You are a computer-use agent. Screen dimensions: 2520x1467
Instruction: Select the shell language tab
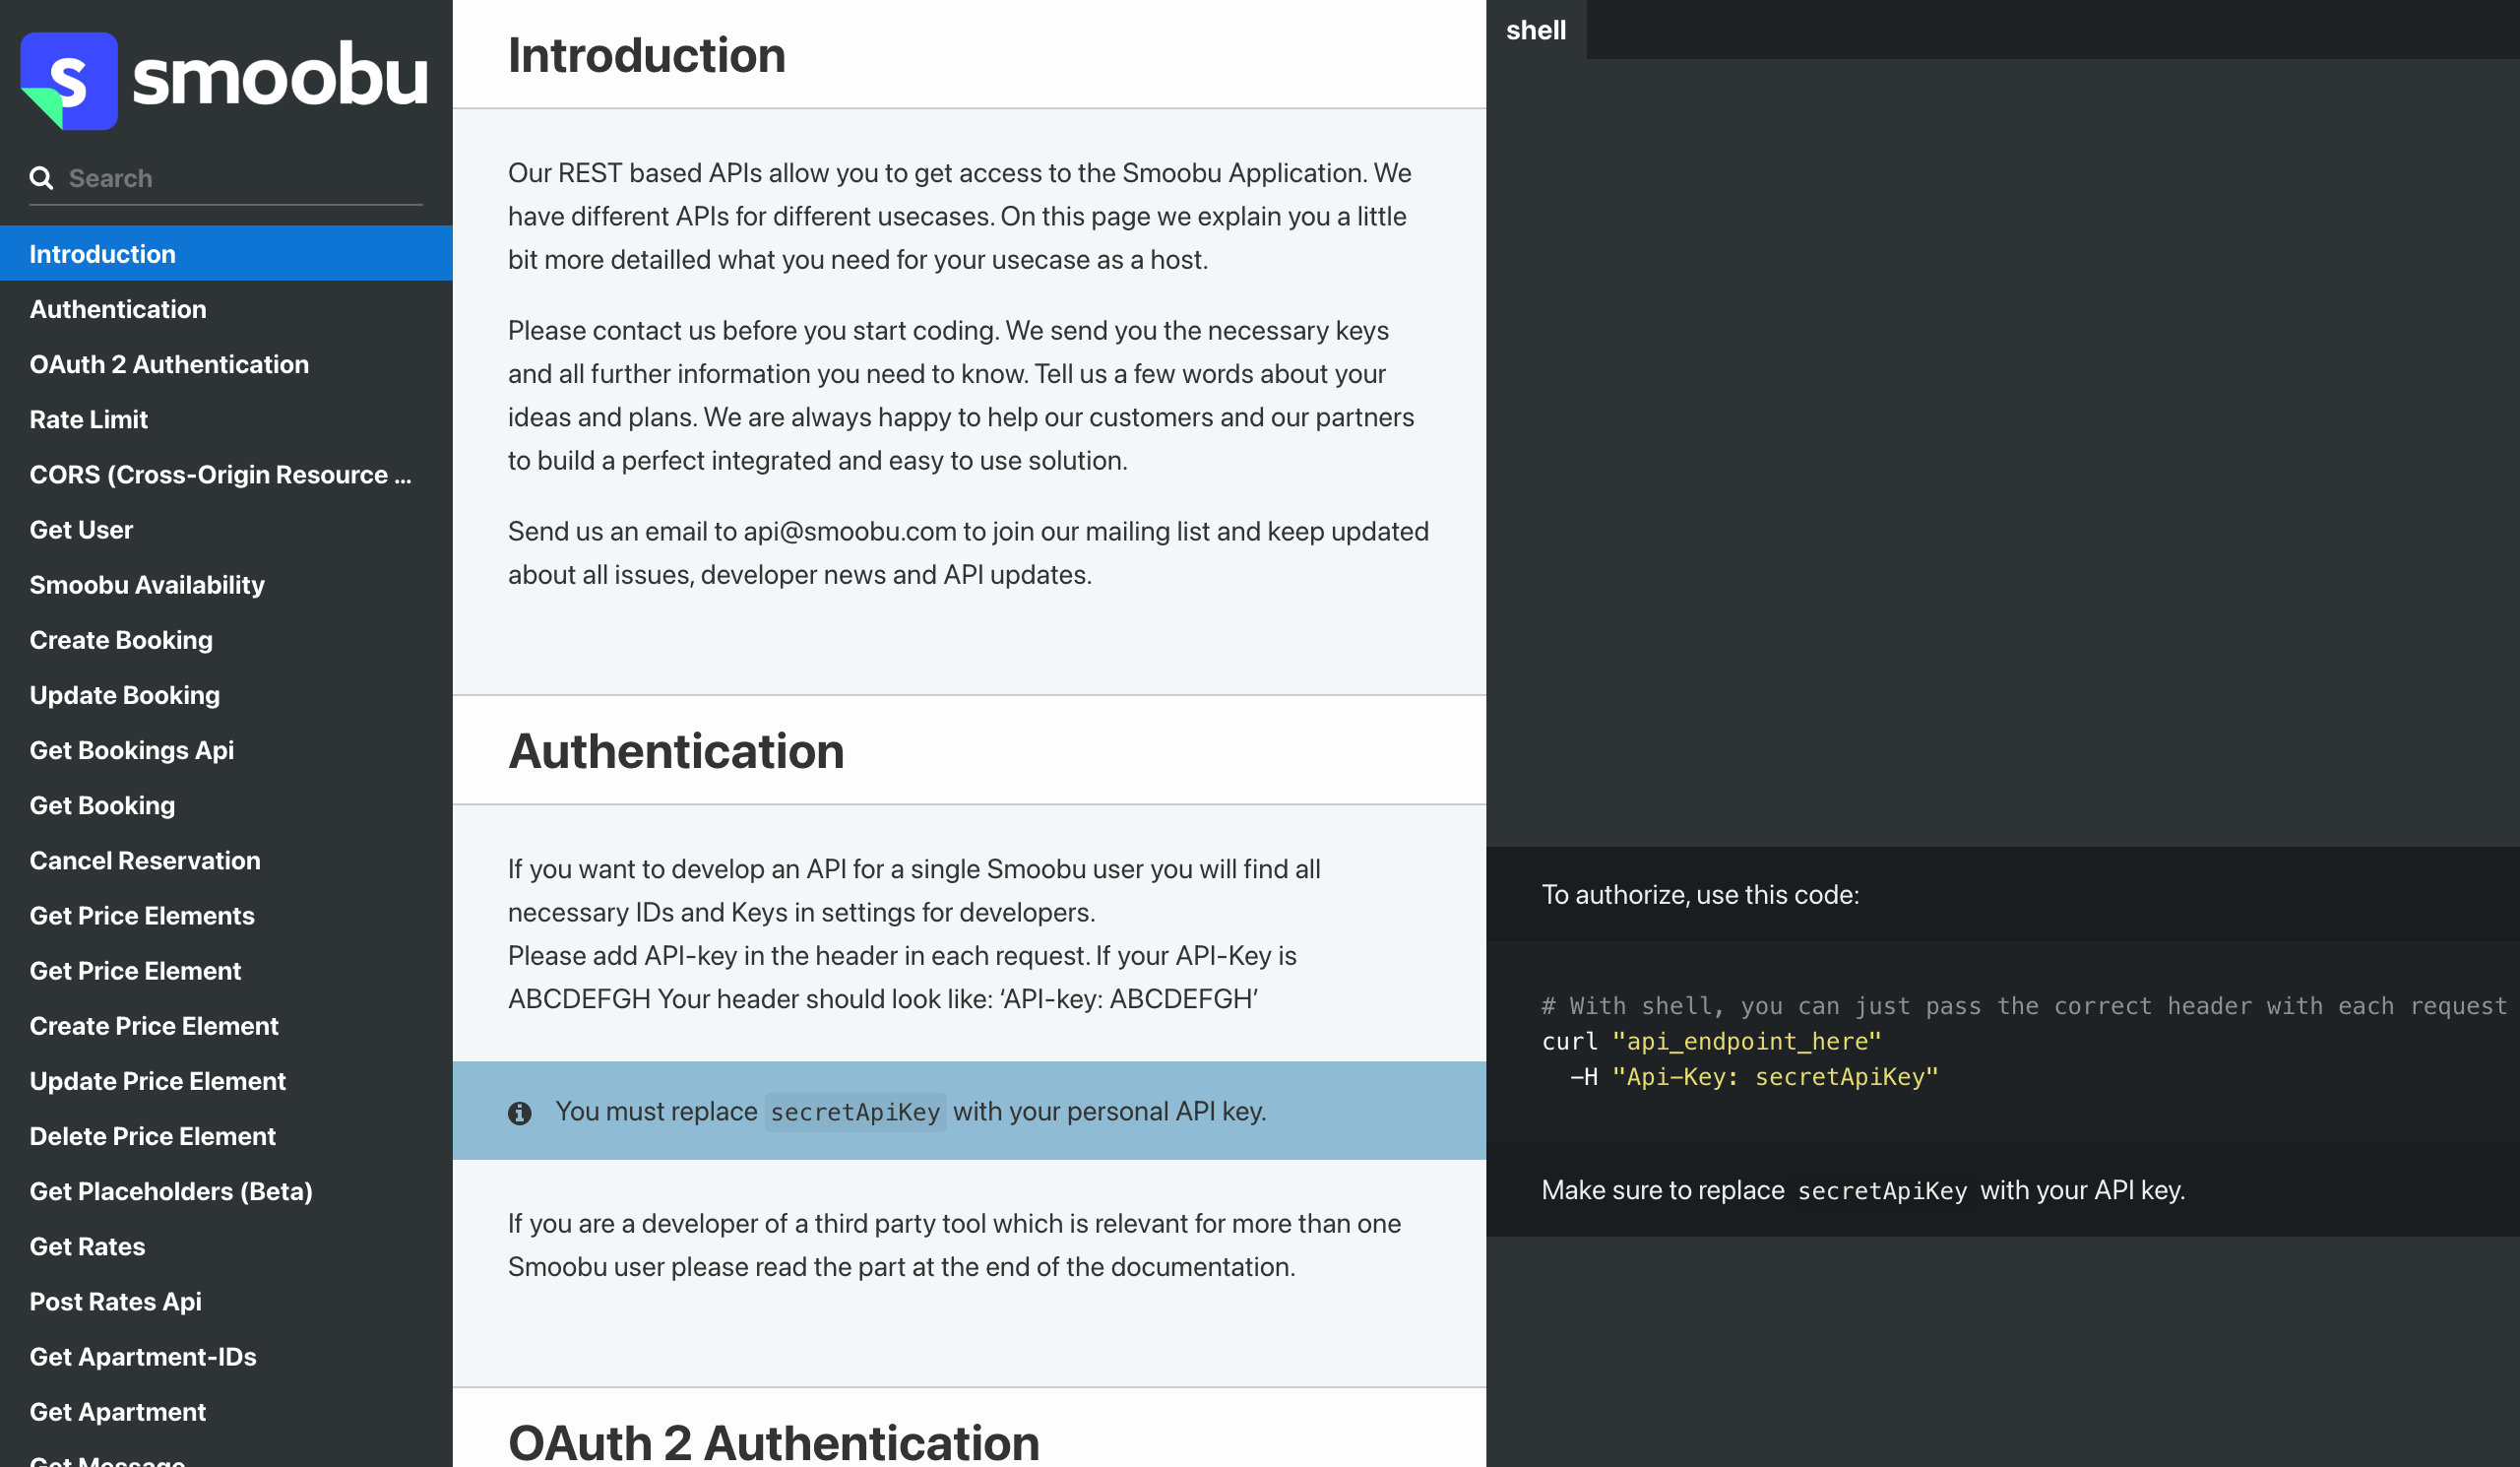point(1536,30)
